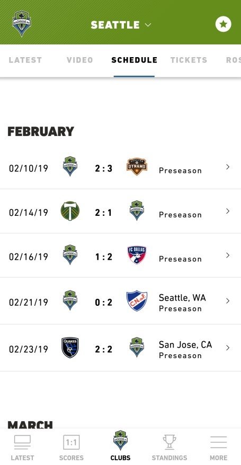Open the Tickets tab

tap(189, 60)
